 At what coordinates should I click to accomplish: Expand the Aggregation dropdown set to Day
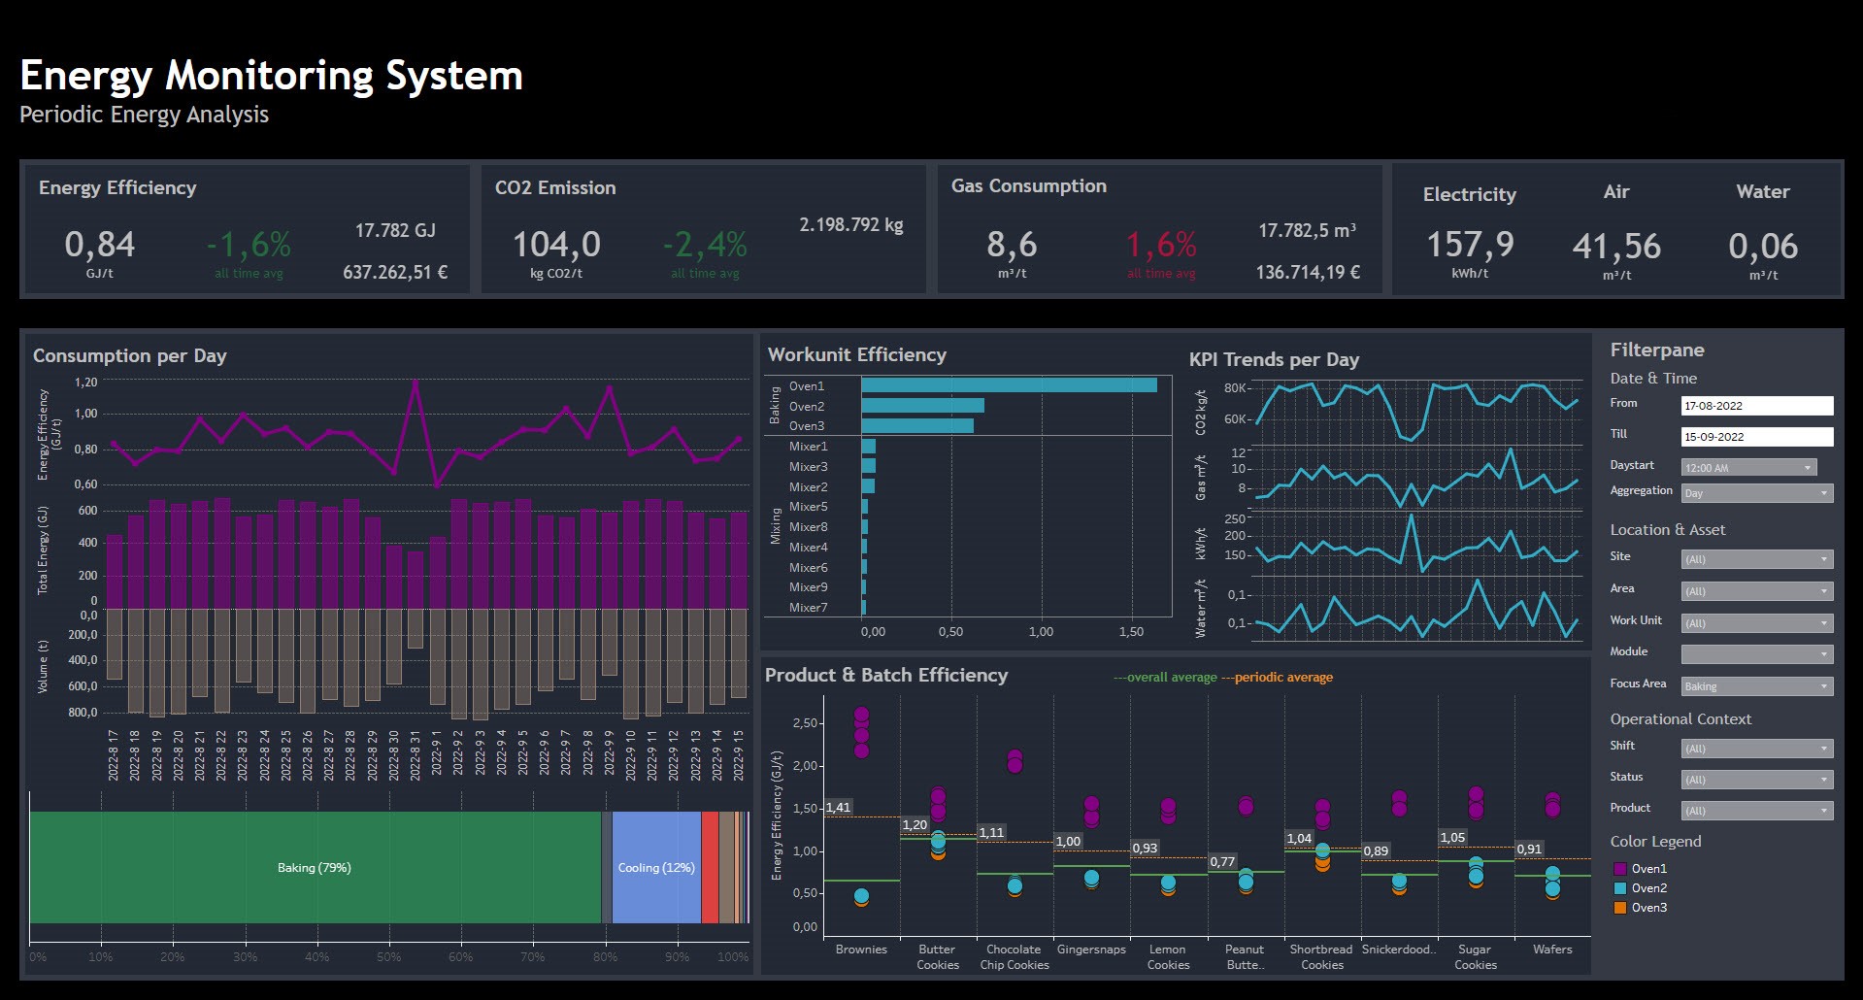click(1756, 493)
